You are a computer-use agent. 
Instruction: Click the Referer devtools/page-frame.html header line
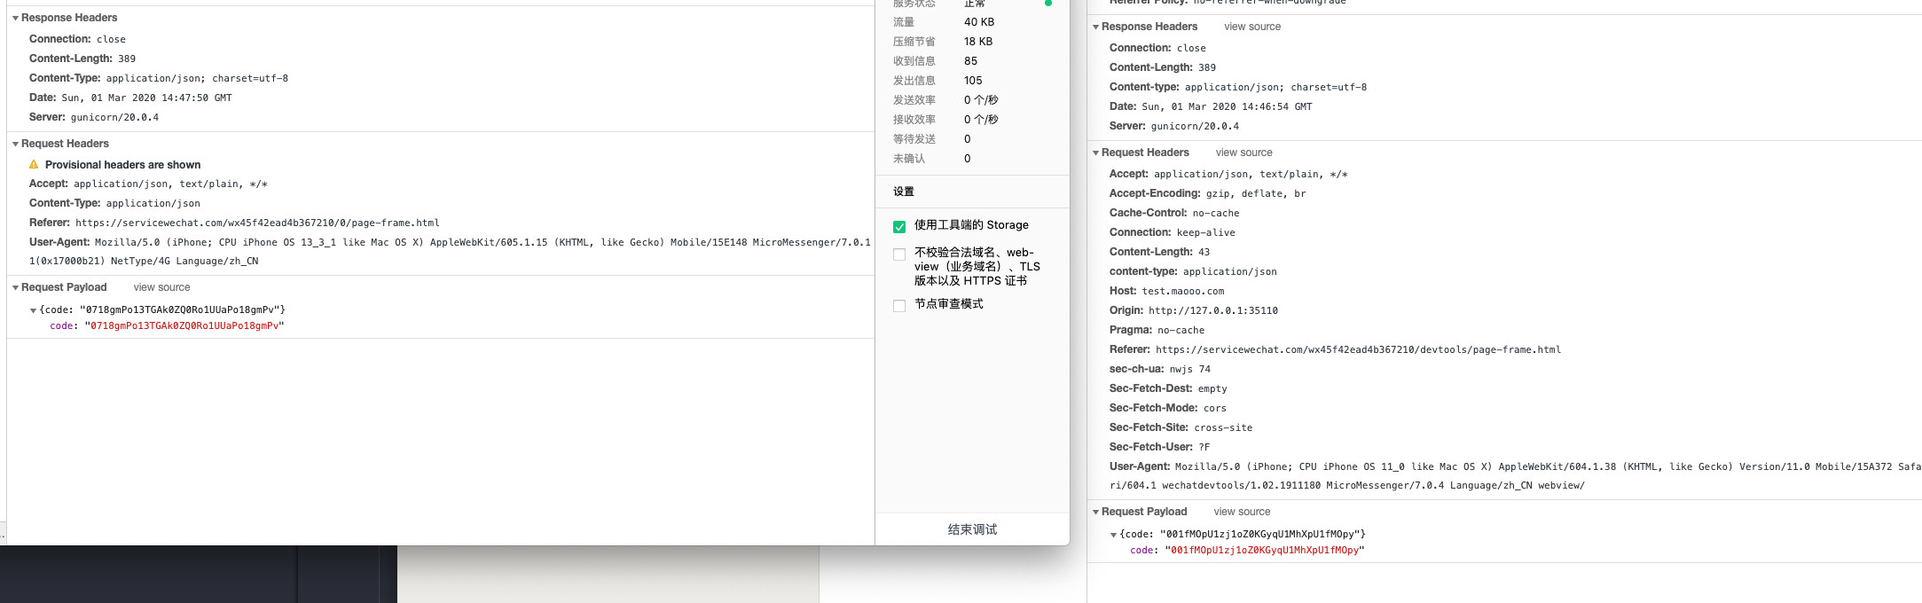point(1335,349)
